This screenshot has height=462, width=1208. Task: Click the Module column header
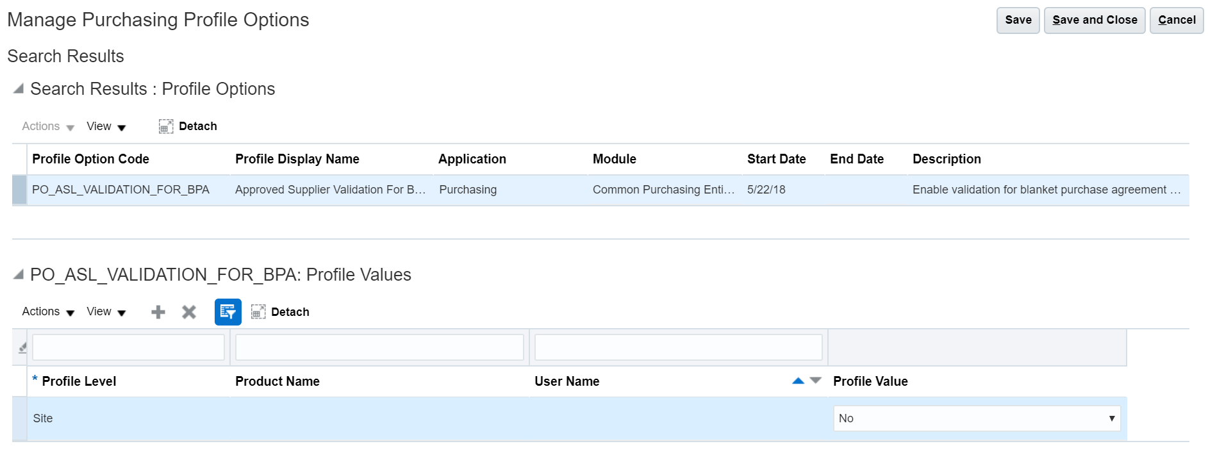pos(615,159)
